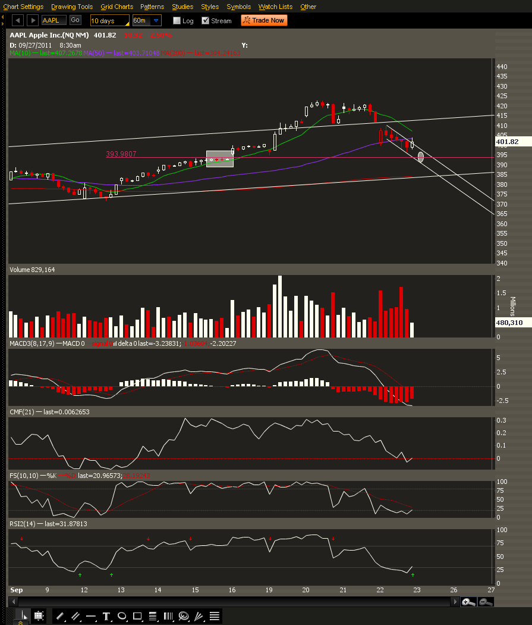Select the parallel channel lines tool
532x625 pixels.
(x=75, y=616)
